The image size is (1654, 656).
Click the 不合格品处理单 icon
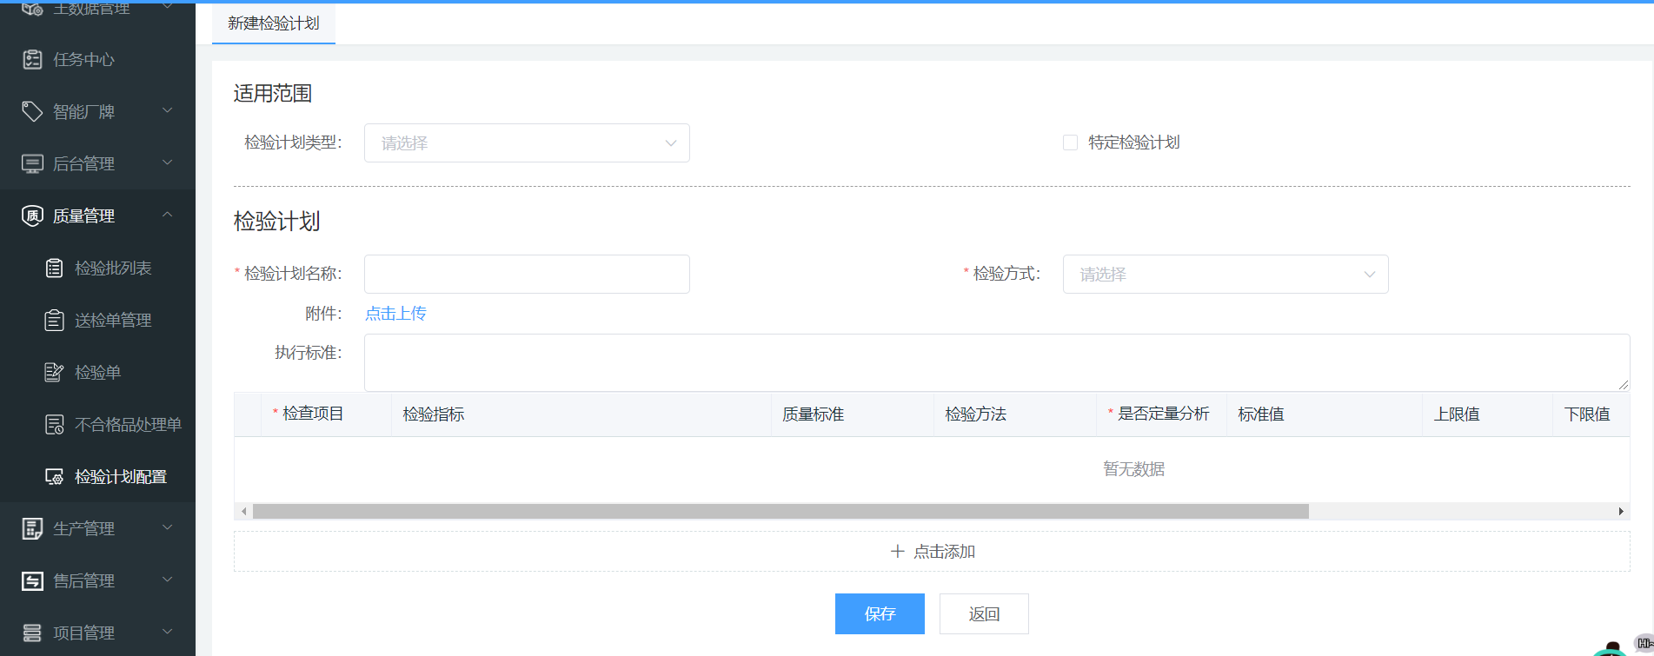(x=54, y=424)
